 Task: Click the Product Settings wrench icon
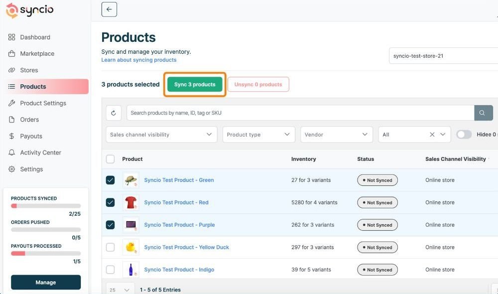pos(12,103)
